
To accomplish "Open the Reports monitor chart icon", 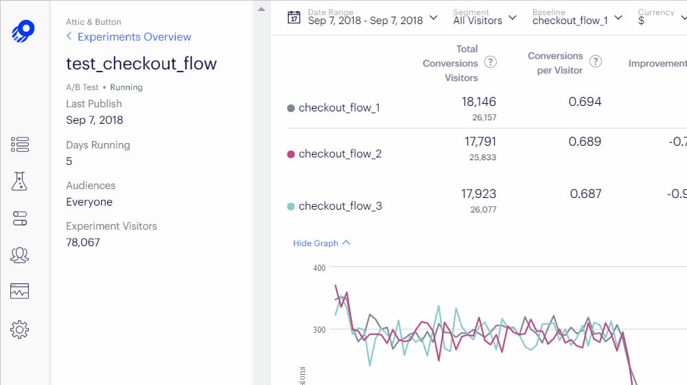I will [20, 291].
